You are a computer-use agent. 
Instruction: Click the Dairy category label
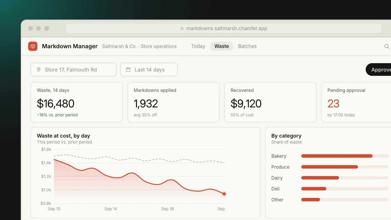coord(277,178)
